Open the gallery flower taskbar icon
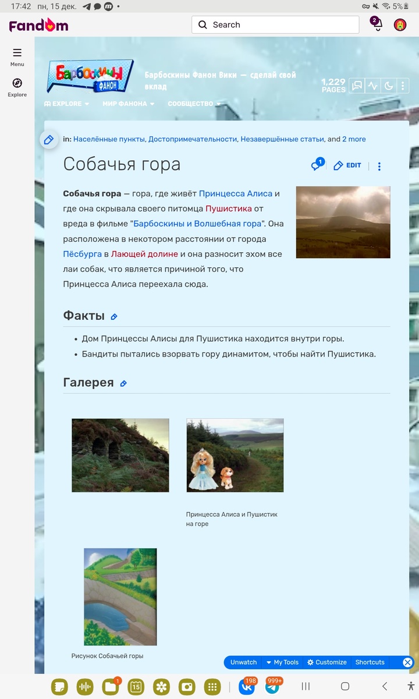 161,687
